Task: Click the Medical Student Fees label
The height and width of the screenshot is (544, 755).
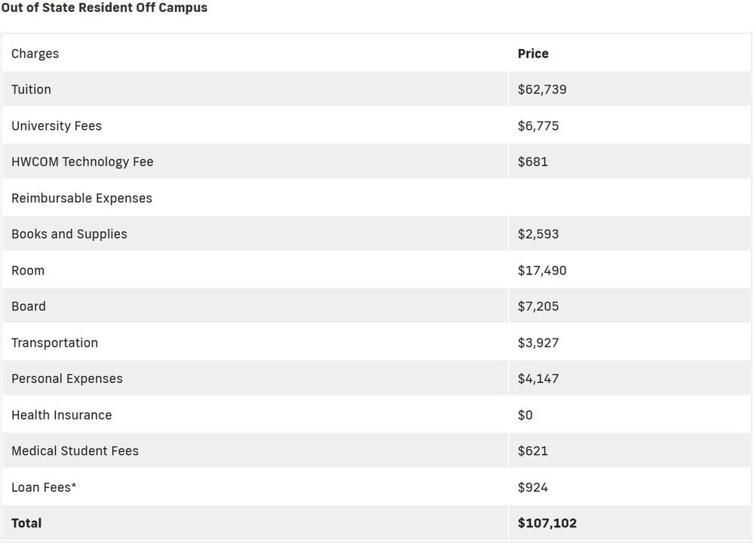Action: 75,451
